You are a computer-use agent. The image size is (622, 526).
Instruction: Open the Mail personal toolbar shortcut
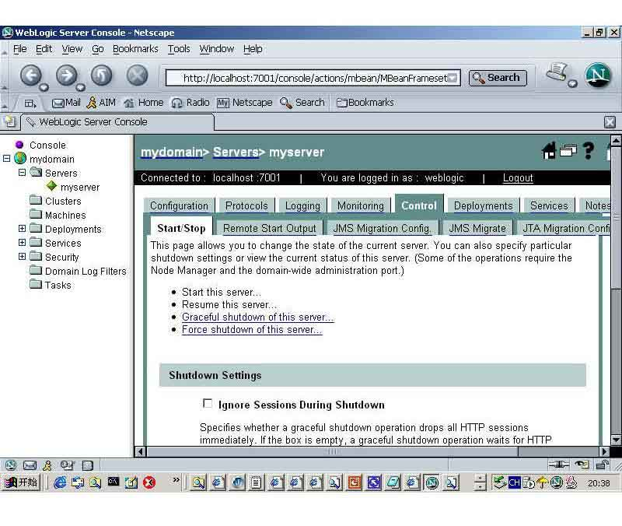(x=66, y=103)
